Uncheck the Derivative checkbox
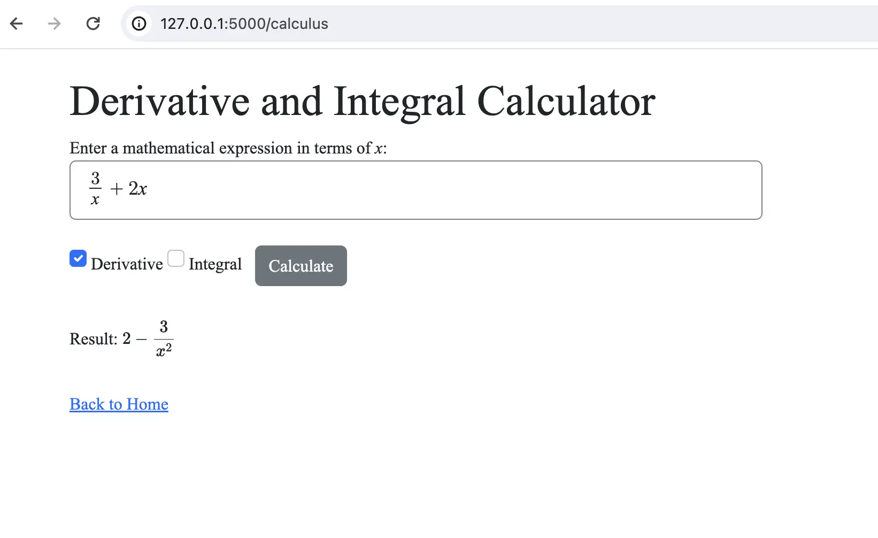 78,258
